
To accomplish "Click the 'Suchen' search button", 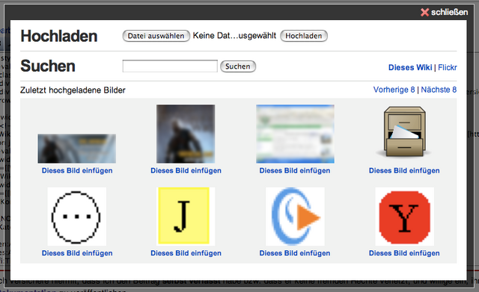I will 238,66.
